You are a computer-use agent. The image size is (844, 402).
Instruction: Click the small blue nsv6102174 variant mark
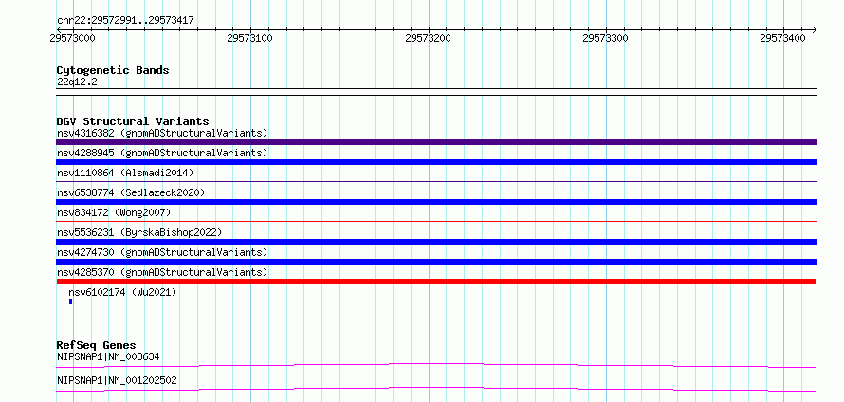click(70, 301)
